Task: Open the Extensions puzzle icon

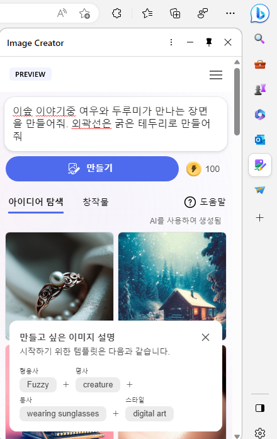Action: click(116, 13)
